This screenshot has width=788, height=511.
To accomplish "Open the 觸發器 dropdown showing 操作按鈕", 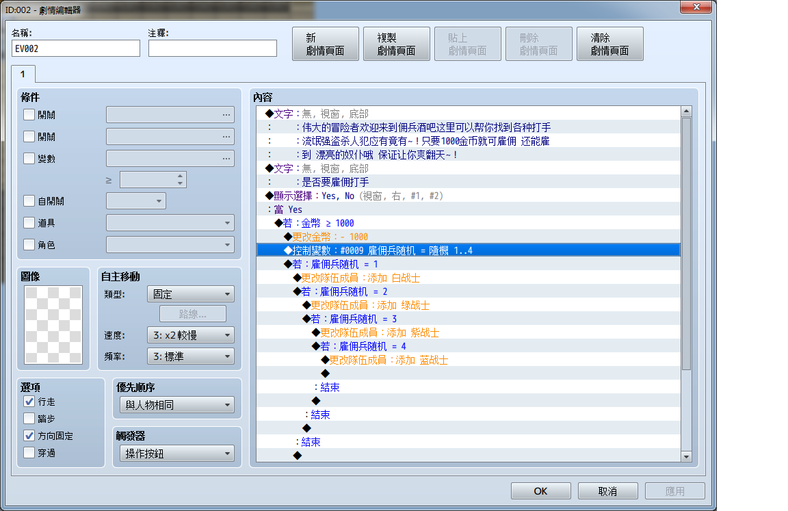I will pyautogui.click(x=177, y=454).
